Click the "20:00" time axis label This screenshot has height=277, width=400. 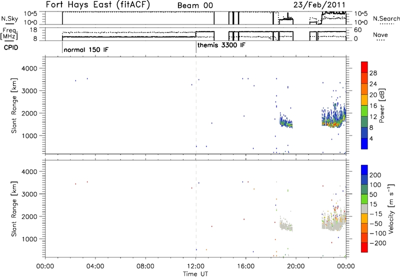click(x=296, y=266)
